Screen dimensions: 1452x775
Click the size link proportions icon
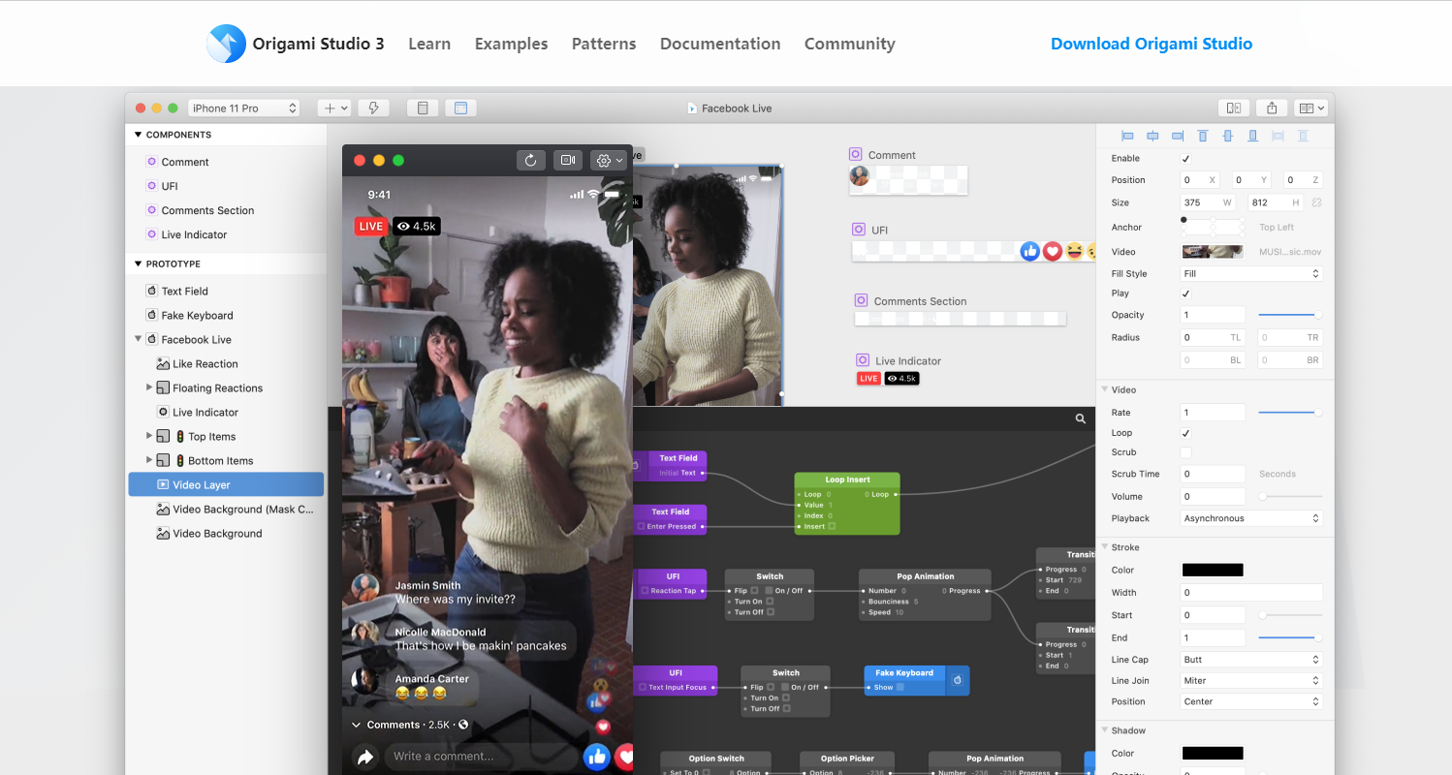pyautogui.click(x=1317, y=202)
